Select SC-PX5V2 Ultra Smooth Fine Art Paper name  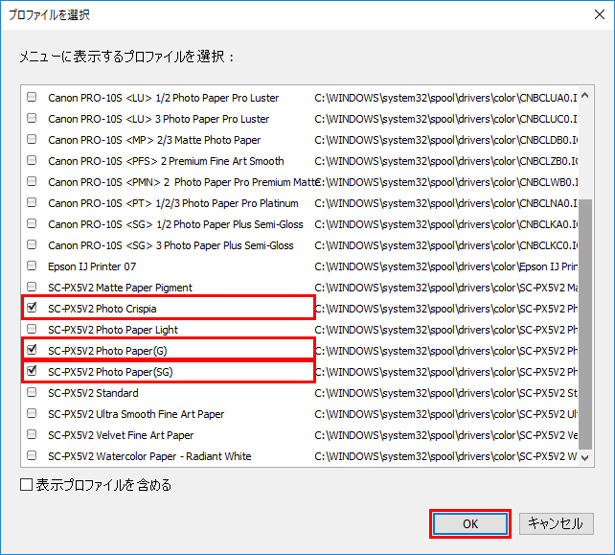coord(136,414)
